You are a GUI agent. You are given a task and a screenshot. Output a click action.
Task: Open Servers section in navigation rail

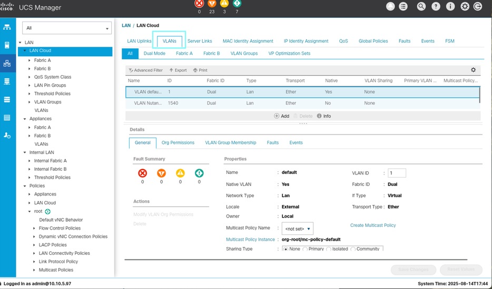point(7,45)
